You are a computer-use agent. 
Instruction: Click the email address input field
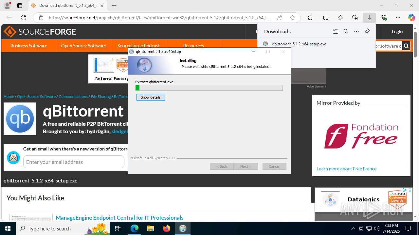pos(74,162)
